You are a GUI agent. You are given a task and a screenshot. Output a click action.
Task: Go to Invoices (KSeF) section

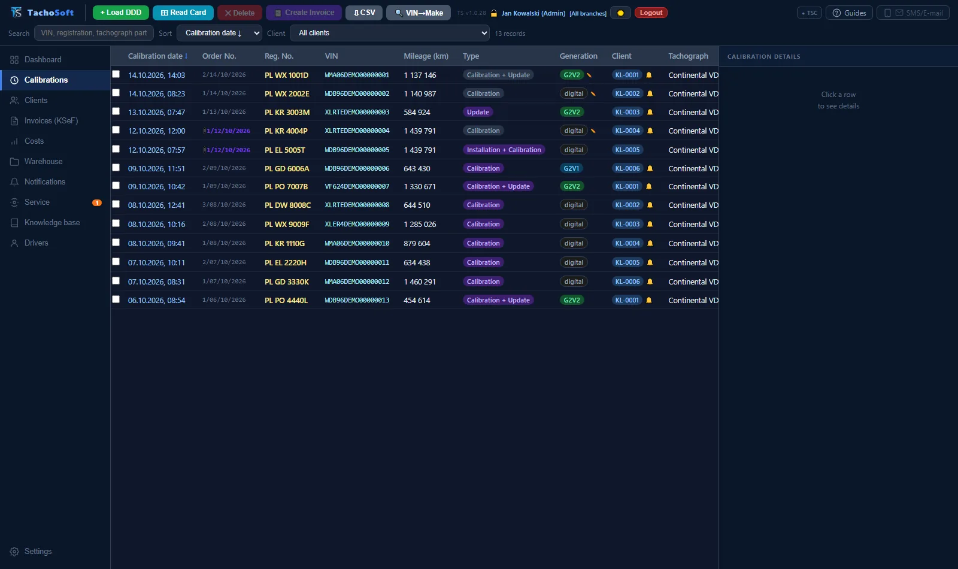click(x=55, y=121)
